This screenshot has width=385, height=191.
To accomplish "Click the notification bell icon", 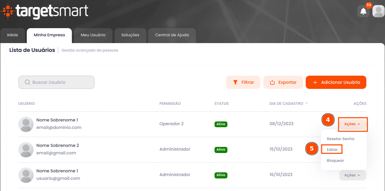I will 363,12.
